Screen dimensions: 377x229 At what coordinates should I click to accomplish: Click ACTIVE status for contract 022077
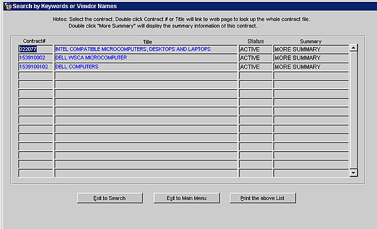(256, 49)
